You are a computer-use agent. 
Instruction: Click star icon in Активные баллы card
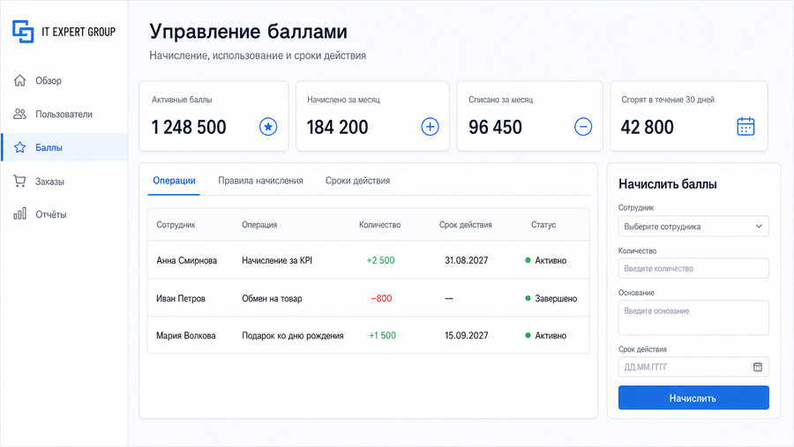268,127
